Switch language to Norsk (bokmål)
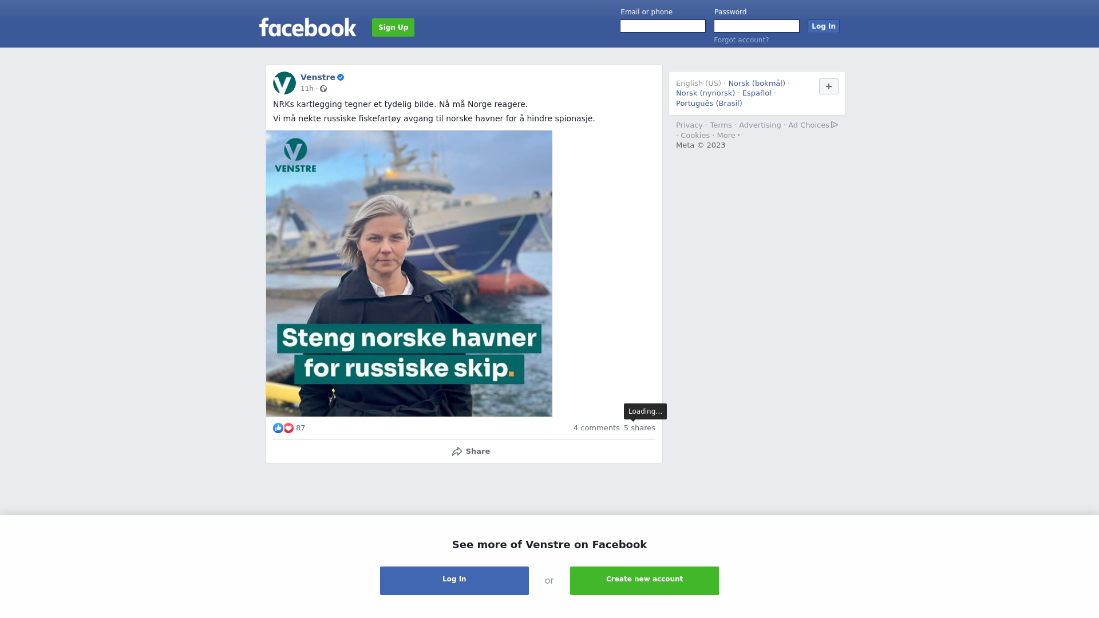The image size is (1099, 618). click(757, 84)
